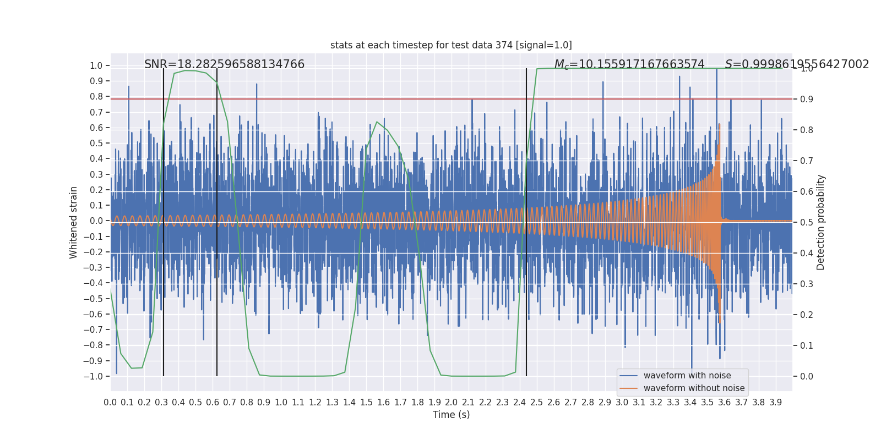Click the Whitened strain tick label −1.0

coord(93,377)
